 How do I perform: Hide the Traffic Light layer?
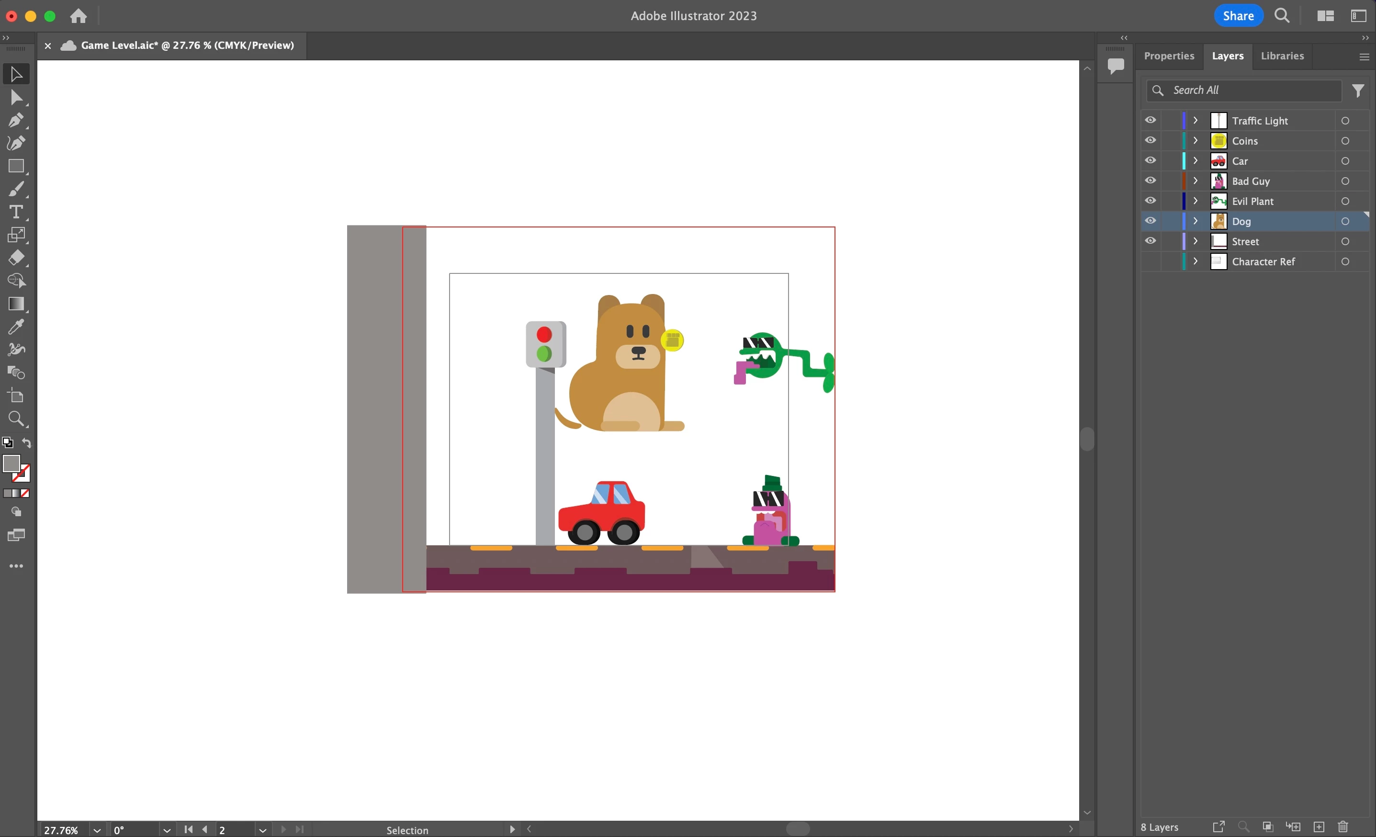(1150, 121)
